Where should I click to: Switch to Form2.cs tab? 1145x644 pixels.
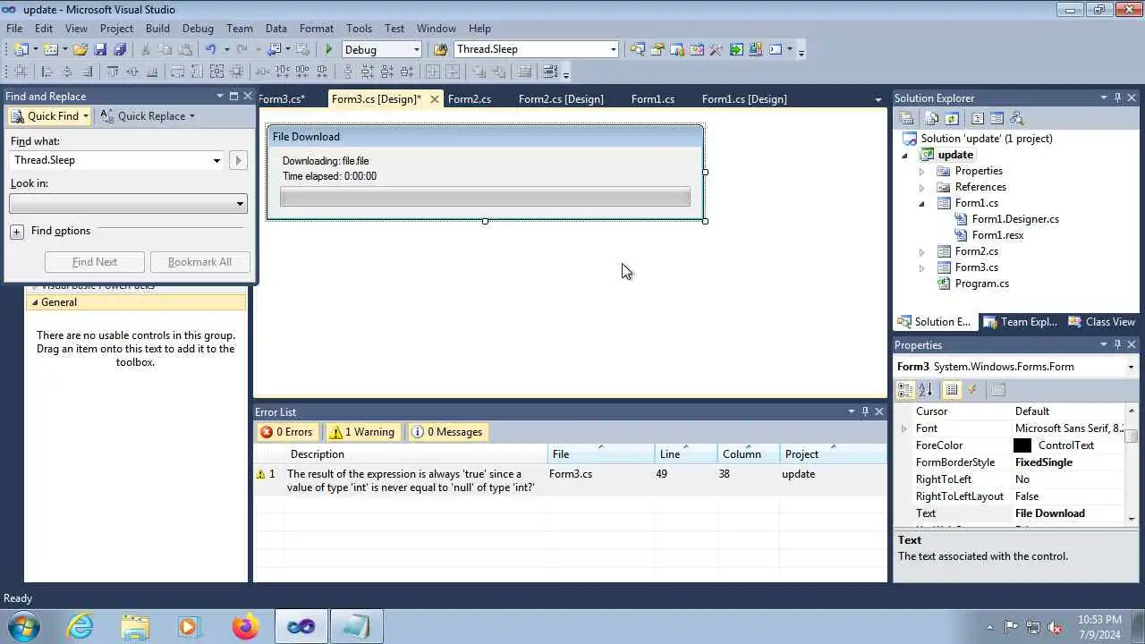pos(470,99)
